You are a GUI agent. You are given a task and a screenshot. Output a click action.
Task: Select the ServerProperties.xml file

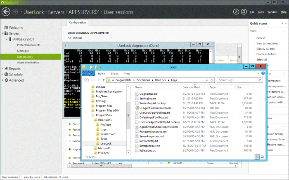[152, 136]
